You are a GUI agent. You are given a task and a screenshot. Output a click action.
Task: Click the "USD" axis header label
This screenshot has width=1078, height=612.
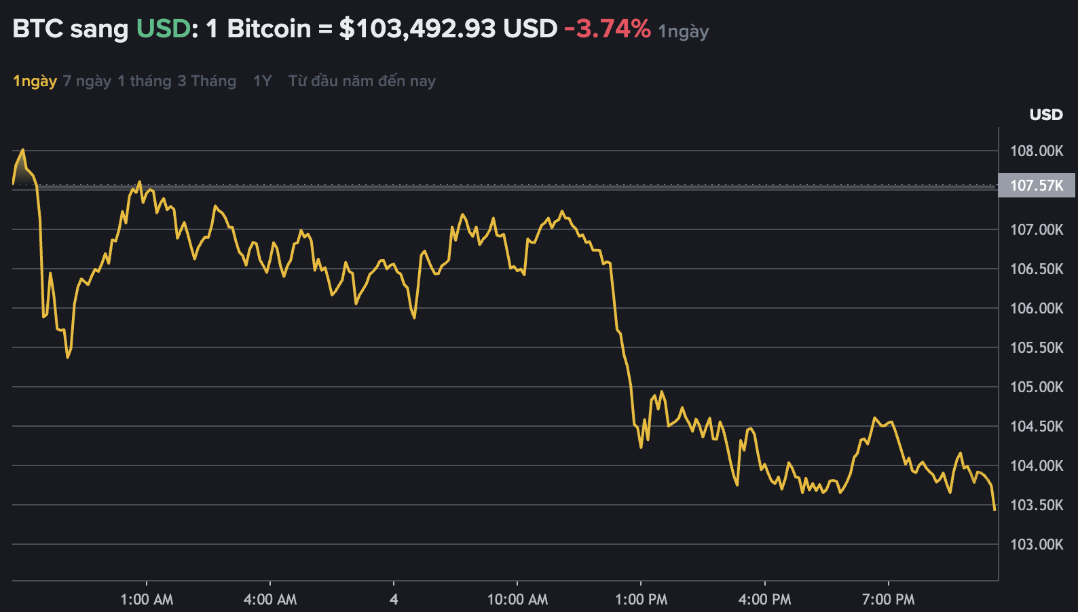click(1045, 115)
